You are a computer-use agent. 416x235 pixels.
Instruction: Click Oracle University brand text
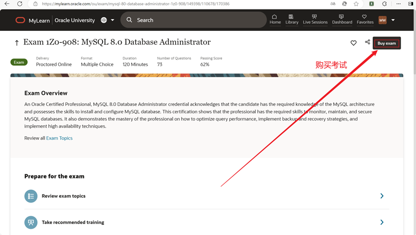pyautogui.click(x=75, y=20)
